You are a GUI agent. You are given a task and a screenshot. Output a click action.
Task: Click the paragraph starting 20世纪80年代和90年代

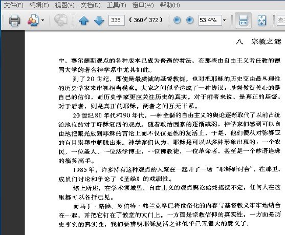[x=169, y=138]
